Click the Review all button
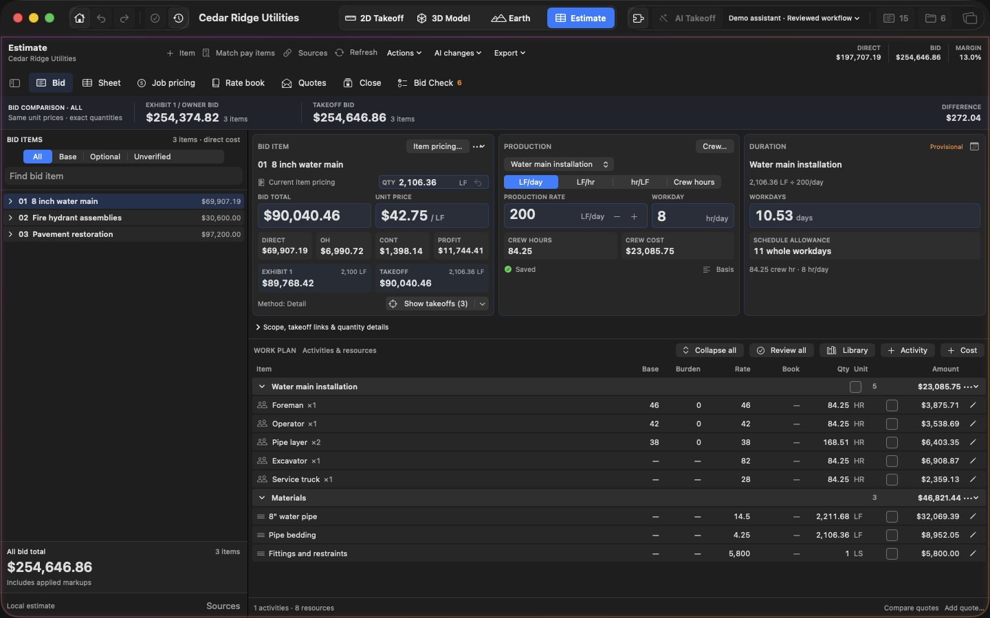The image size is (990, 618). [x=782, y=350]
